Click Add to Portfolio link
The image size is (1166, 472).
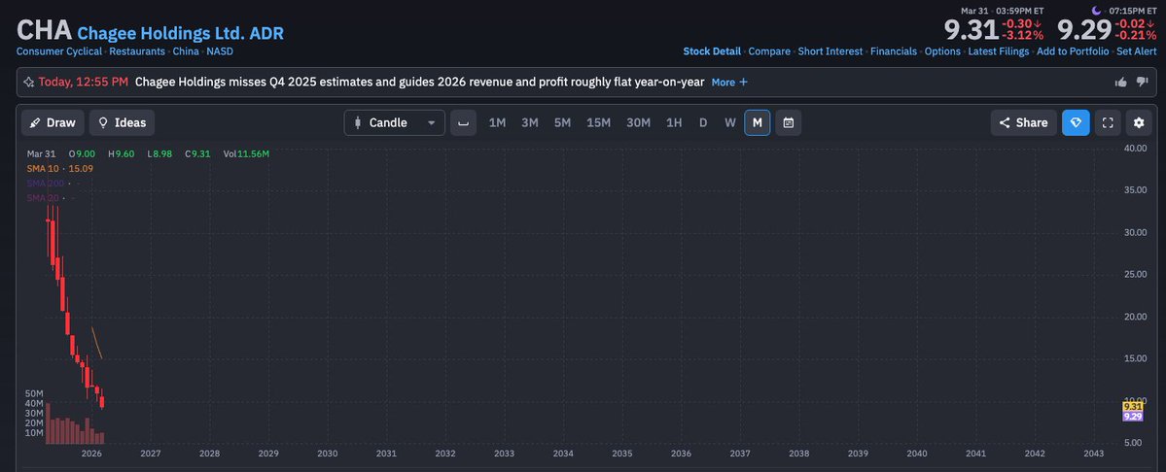(x=1073, y=51)
